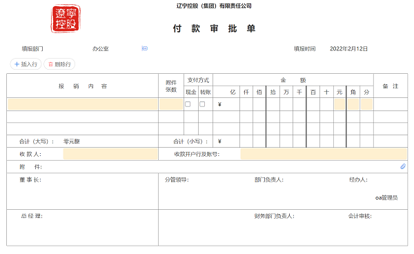Viewport: 414px width, 254px height.
Task: Focus the 附件张数 input field
Action: coord(171,104)
